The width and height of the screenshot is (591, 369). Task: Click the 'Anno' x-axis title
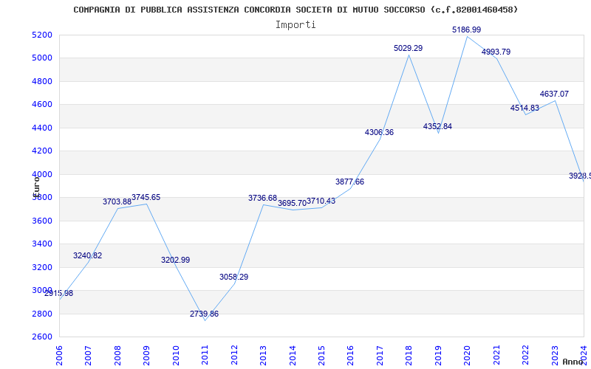click(x=573, y=362)
